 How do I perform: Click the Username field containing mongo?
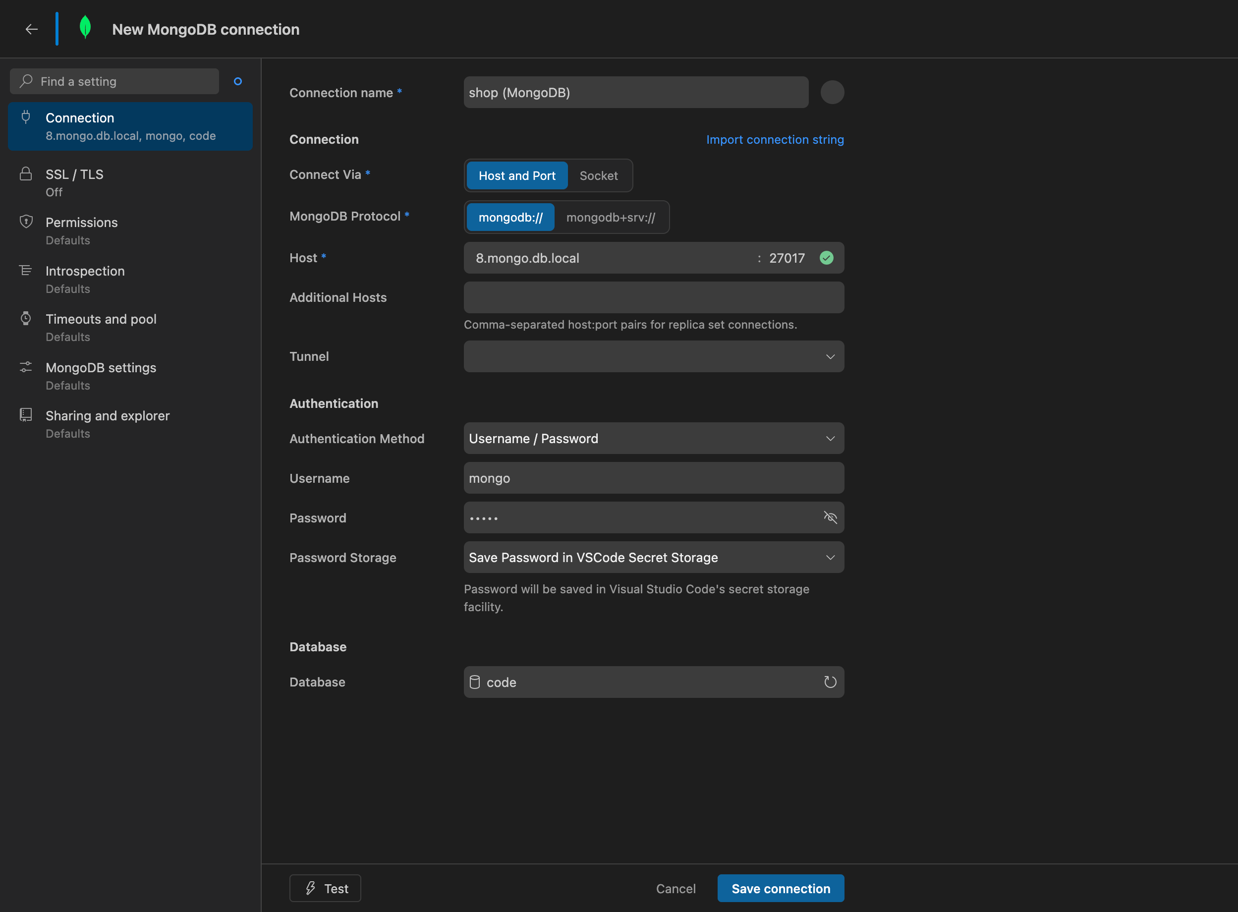(x=654, y=478)
